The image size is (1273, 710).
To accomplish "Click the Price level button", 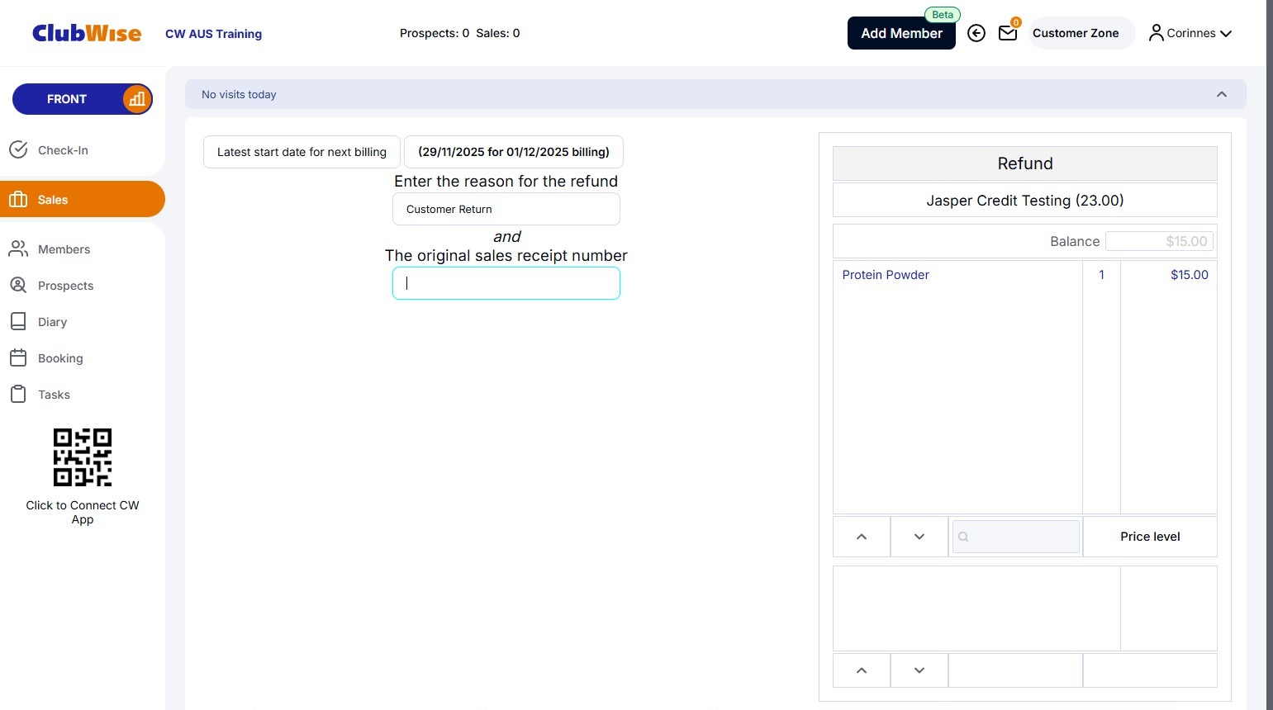I will [1150, 537].
